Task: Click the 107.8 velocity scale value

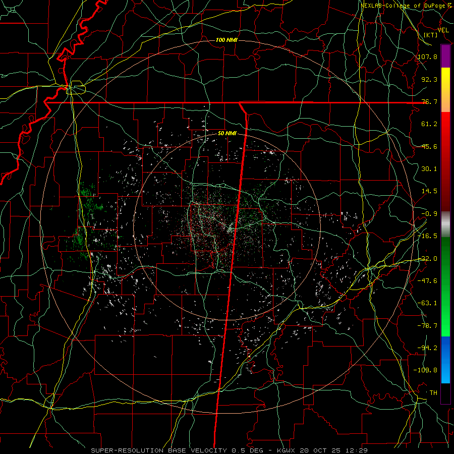Action: [x=428, y=56]
